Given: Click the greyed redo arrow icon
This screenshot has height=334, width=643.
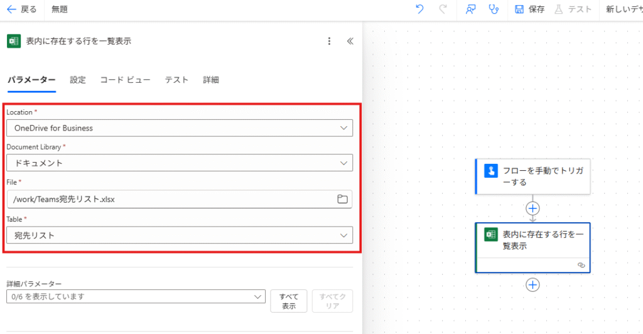Looking at the screenshot, I should tap(443, 9).
